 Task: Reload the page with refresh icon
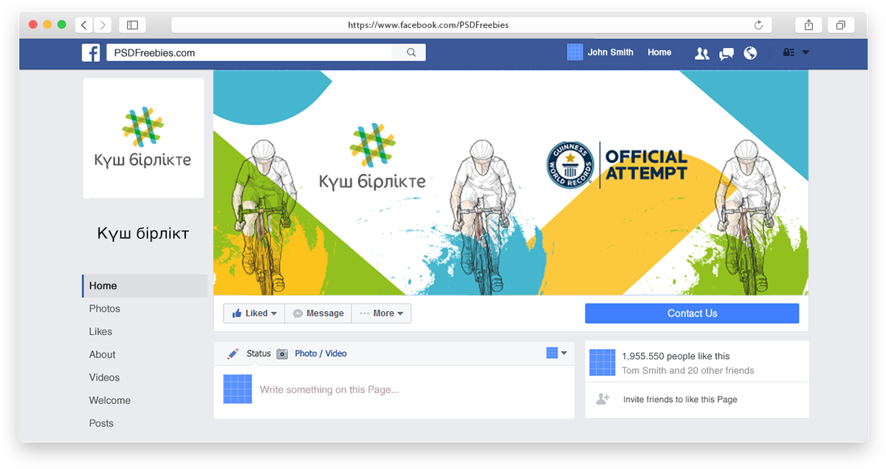point(758,25)
